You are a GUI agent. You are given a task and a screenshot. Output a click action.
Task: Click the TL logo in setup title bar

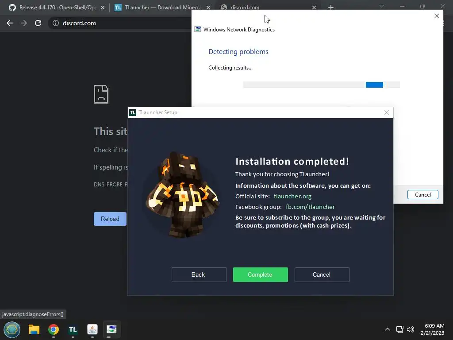point(133,112)
